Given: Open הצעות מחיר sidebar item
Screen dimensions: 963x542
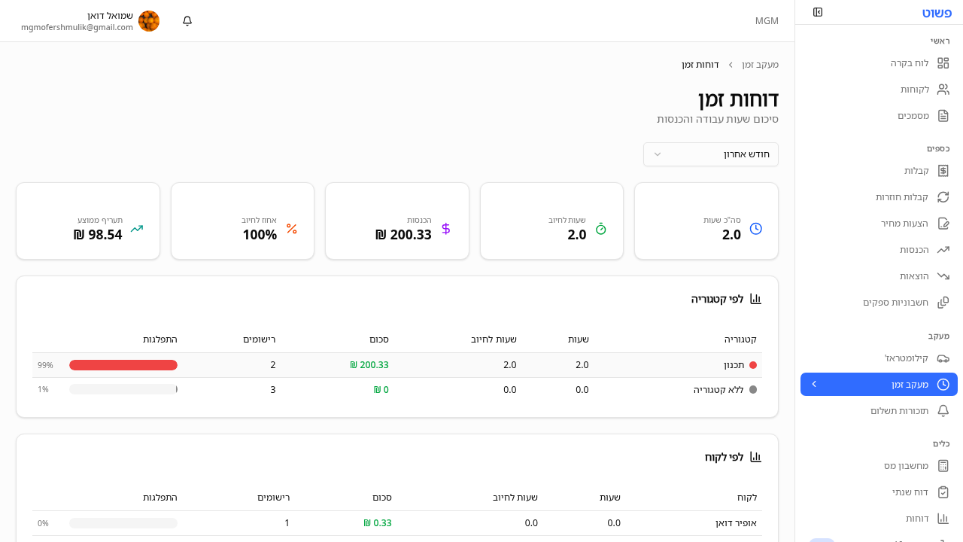Looking at the screenshot, I should pyautogui.click(x=904, y=224).
